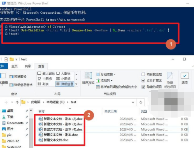Viewport: 194px width, 148px height.
Task: Click 将所有列调整为合适的大小 icon
Action: click(x=98, y=87)
